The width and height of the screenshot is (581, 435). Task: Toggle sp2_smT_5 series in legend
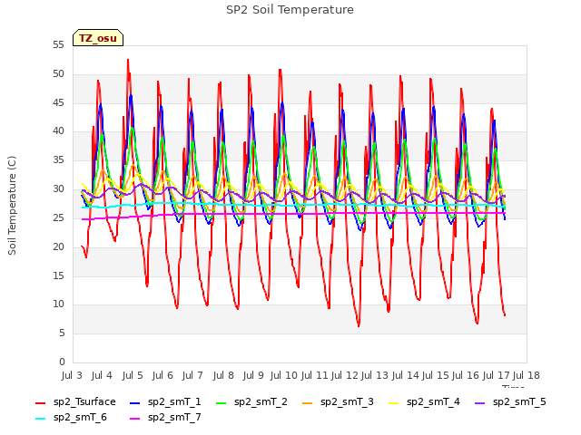point(510,402)
